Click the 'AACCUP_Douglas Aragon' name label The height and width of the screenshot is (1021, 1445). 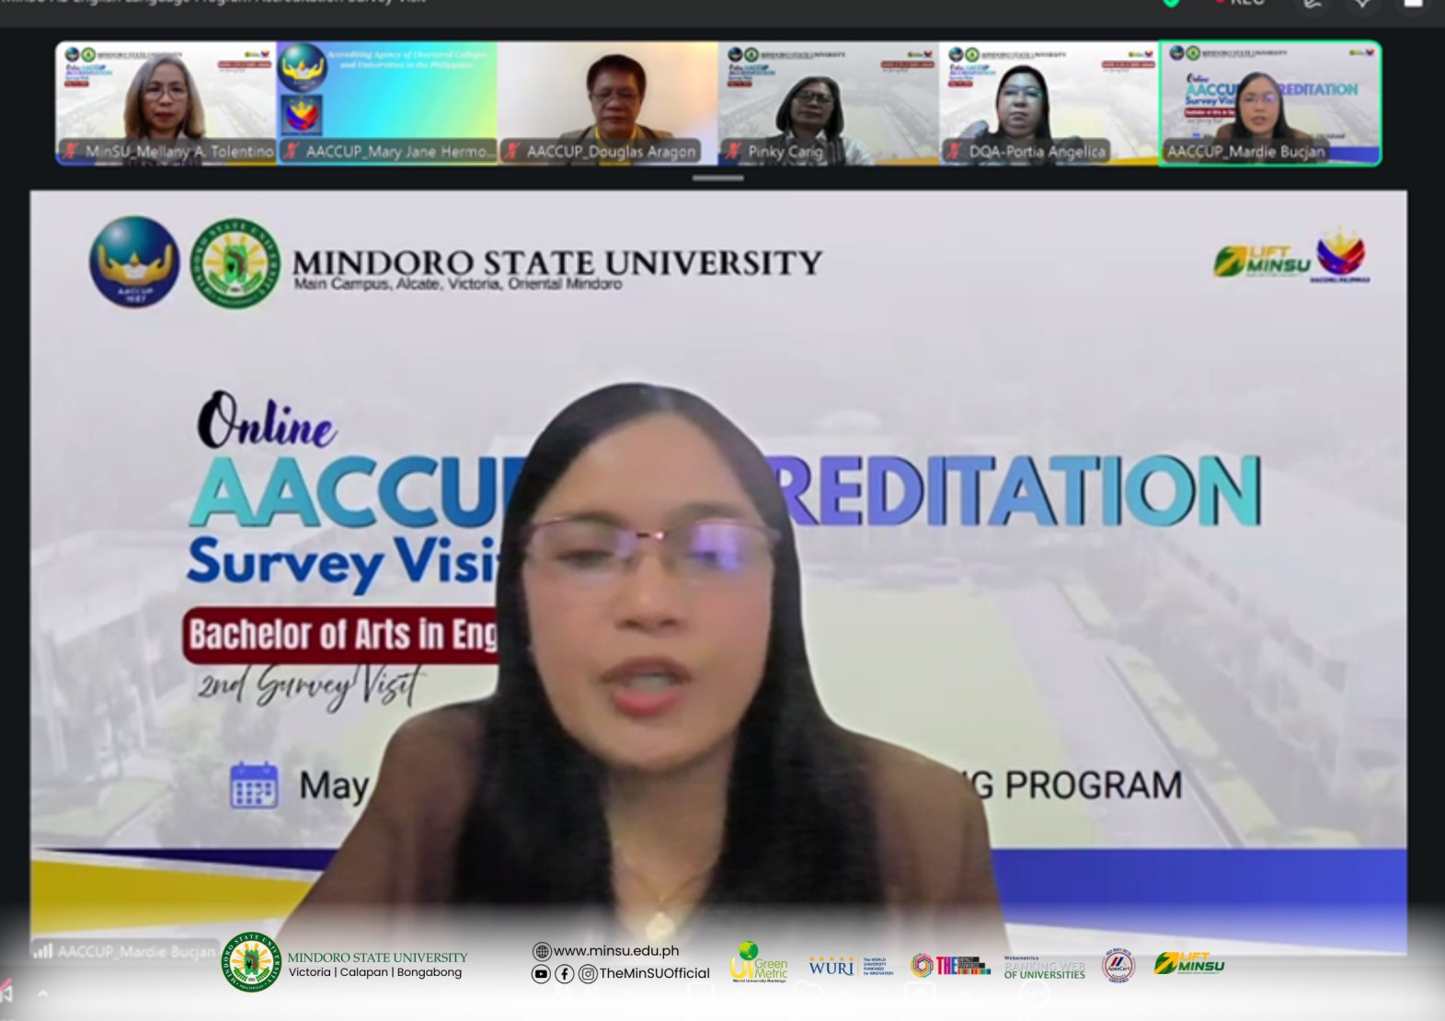pyautogui.click(x=612, y=152)
